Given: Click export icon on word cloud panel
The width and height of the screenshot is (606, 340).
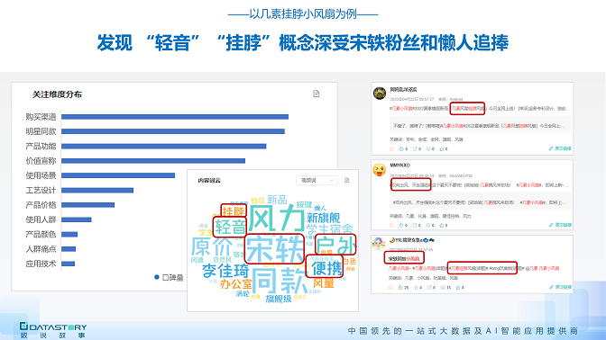Looking at the screenshot, I should 346,180.
